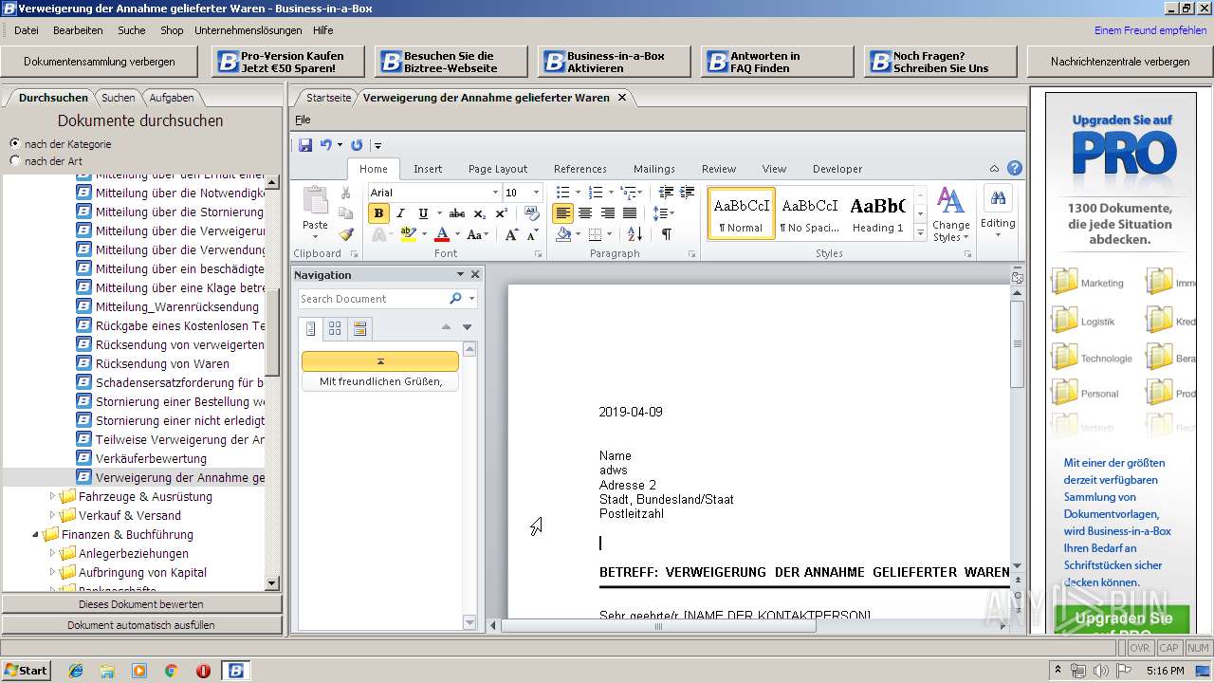The image size is (1214, 683).
Task: Expand the Styles gallery More arrow
Action: [x=919, y=232]
